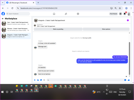This screenshot has height=100, width=134.
Task: Click the Facebook logo
Action: 3,14
